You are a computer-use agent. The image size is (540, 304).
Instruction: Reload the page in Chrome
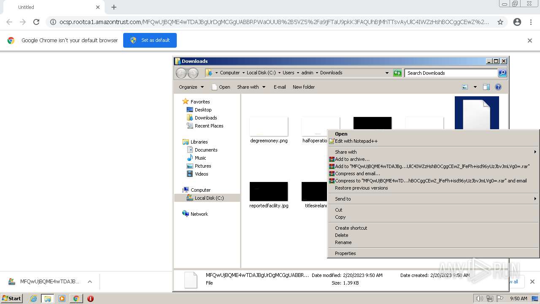click(36, 22)
